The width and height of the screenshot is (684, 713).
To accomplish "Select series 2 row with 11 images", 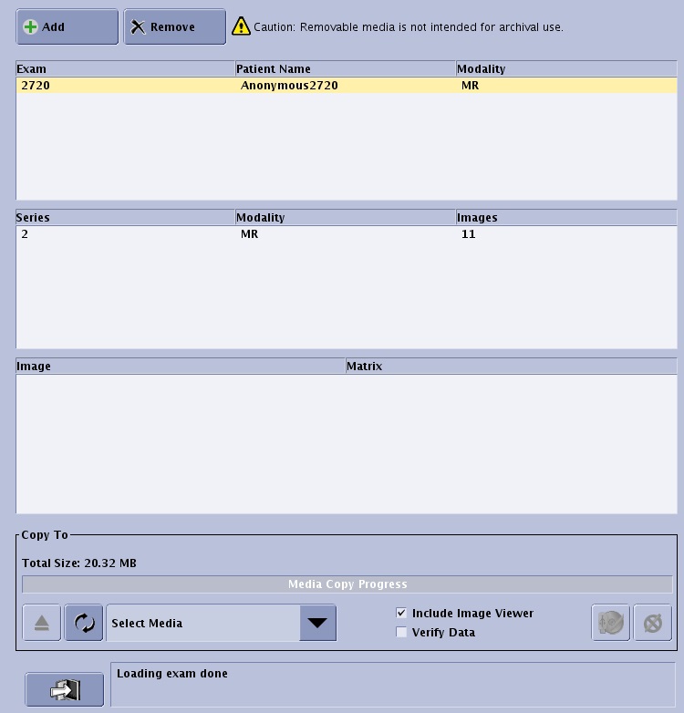I will click(x=346, y=234).
